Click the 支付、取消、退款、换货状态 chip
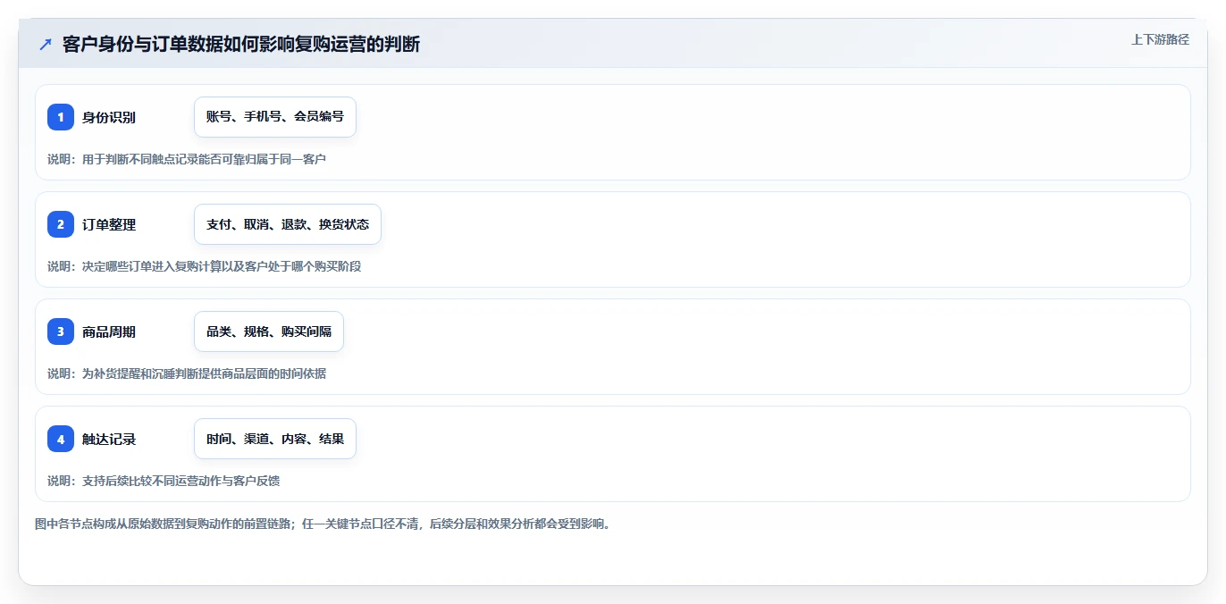The image size is (1226, 604). [x=288, y=224]
